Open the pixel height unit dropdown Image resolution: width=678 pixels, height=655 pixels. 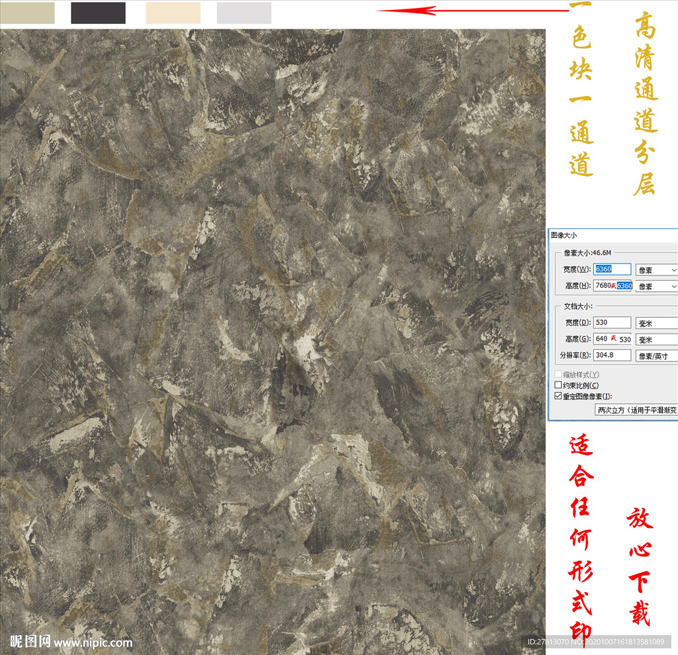coord(656,287)
